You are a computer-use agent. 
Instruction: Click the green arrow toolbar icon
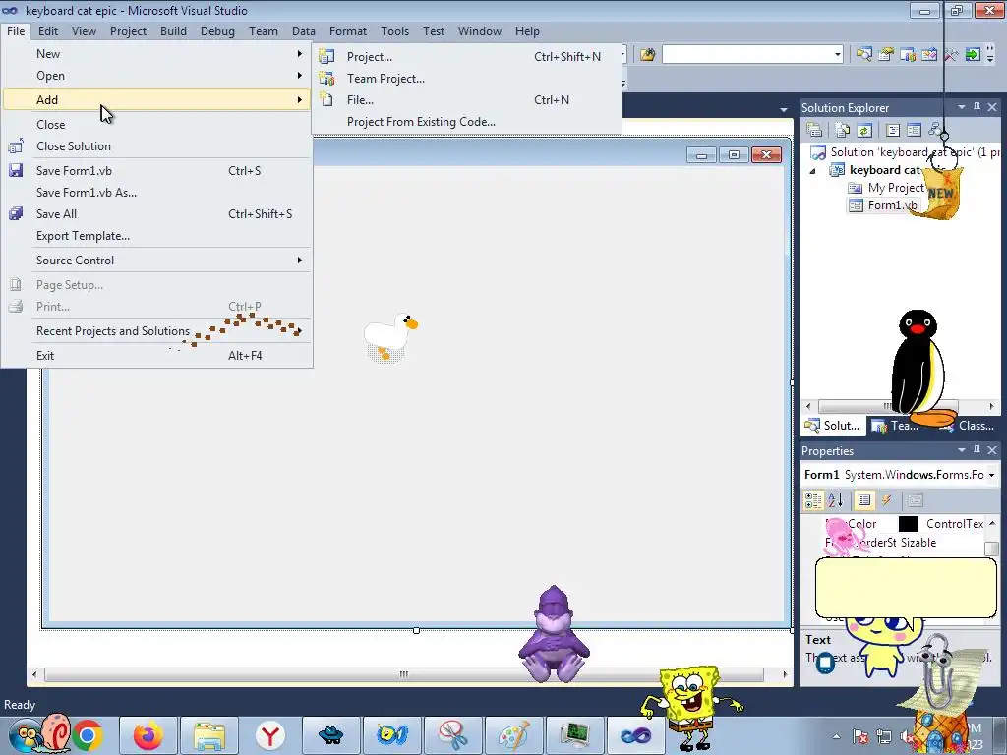[973, 55]
